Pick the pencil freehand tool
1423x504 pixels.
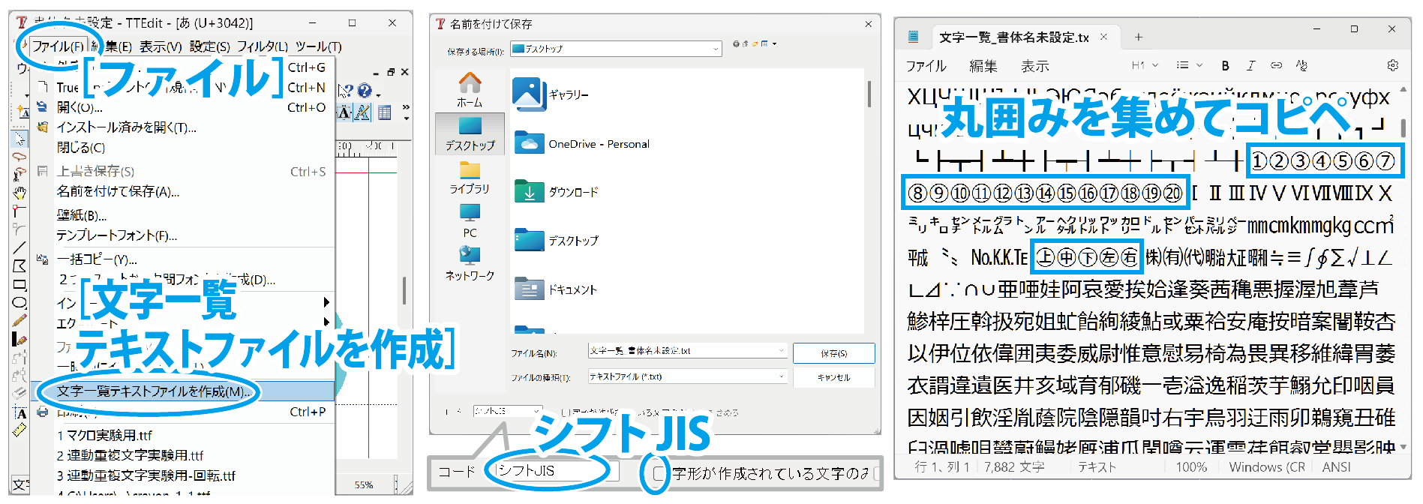[x=20, y=321]
